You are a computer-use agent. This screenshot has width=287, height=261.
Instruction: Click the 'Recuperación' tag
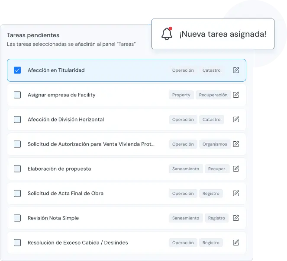tap(213, 95)
